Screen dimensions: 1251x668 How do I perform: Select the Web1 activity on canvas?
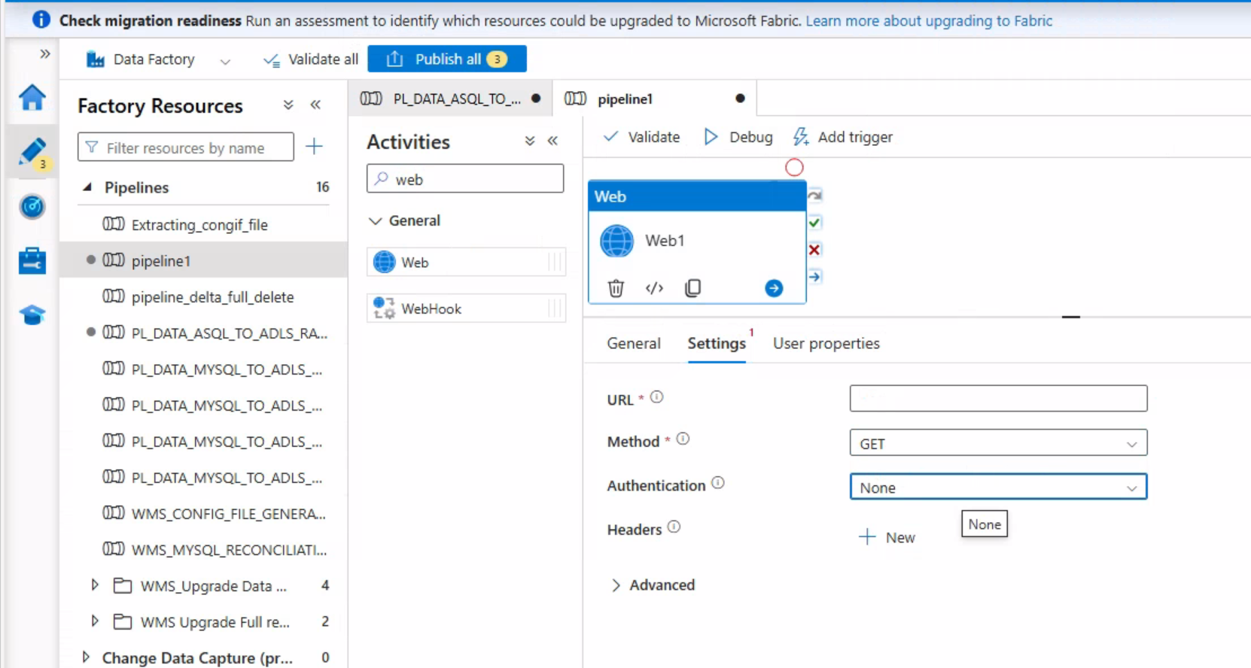click(x=697, y=241)
